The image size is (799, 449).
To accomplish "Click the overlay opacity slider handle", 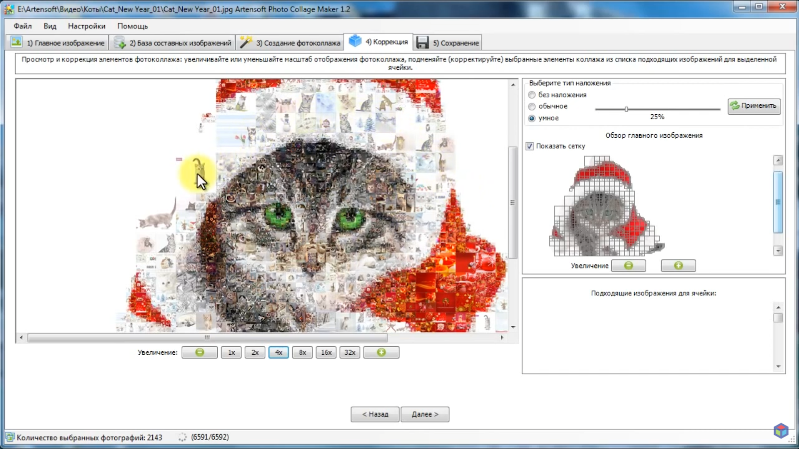I will (x=626, y=109).
